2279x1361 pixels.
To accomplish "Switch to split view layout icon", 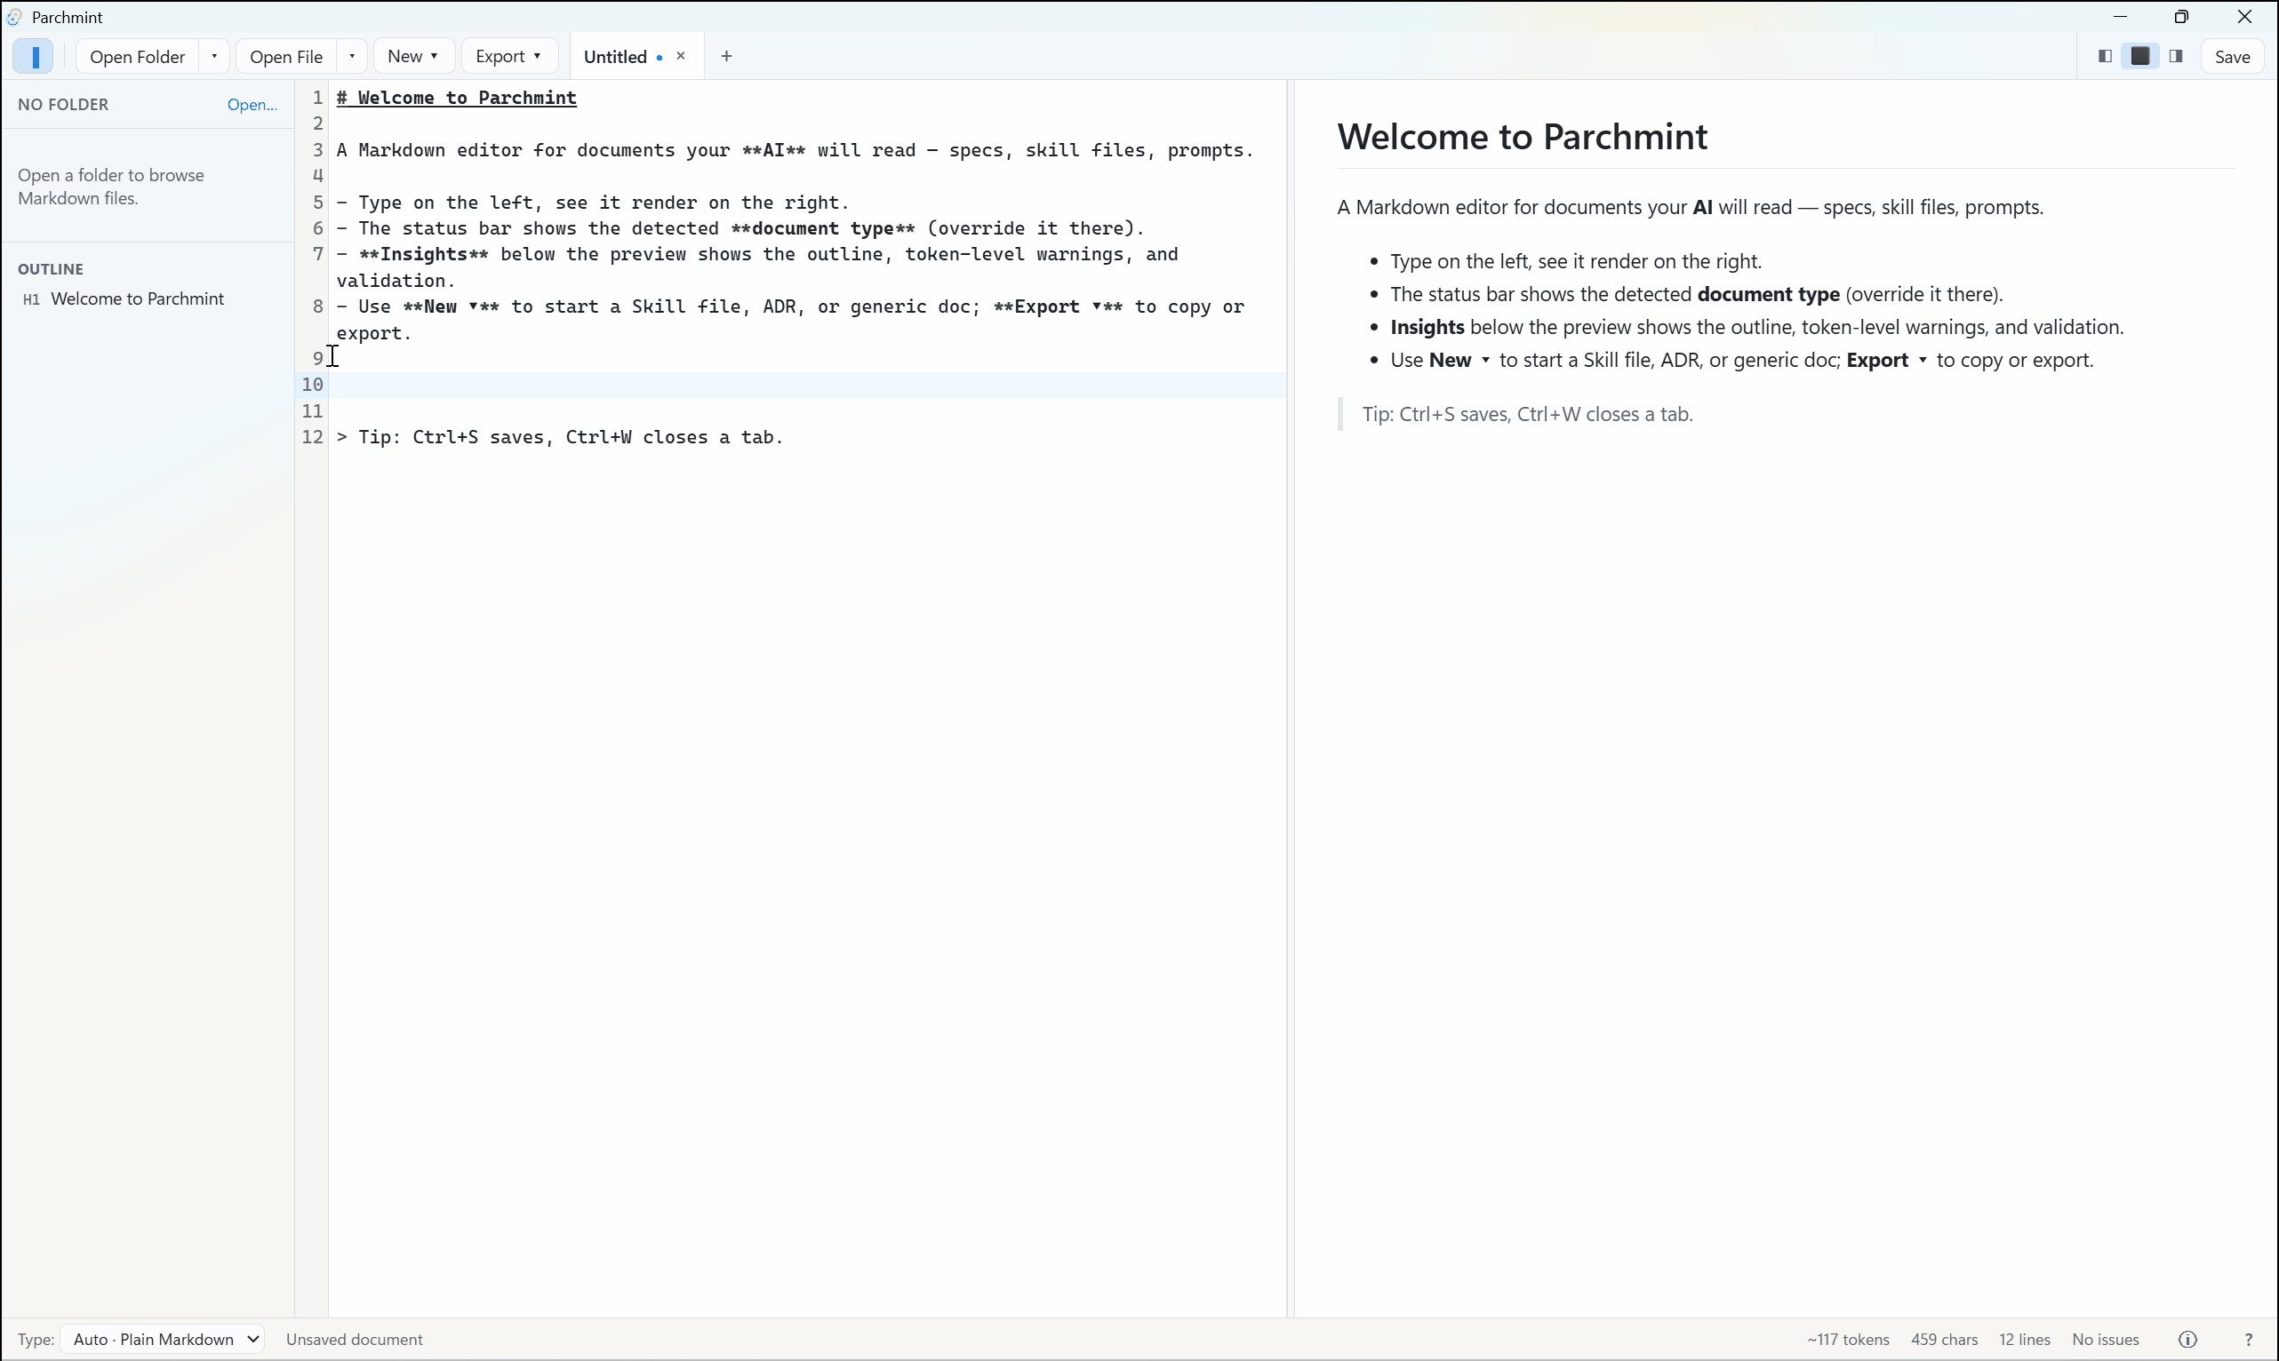I will pos(2140,56).
